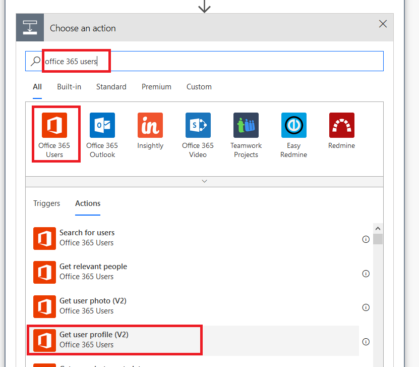Screen dimensions: 419x367
Task: Click the Get relevant people action icon
Action: tap(45, 272)
